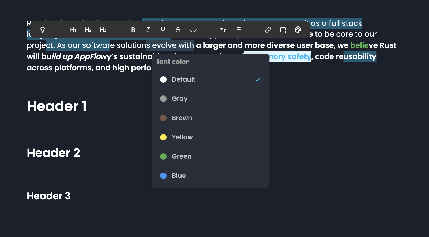Toggle bold formatting
This screenshot has height=237, width=429.
(133, 30)
